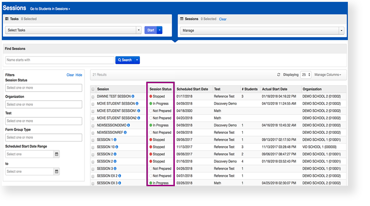Open the Manage Columns menu

[328, 74]
